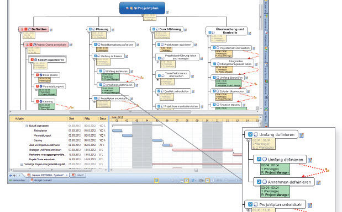Click Mindjet Connect icon in status bar

(32, 180)
